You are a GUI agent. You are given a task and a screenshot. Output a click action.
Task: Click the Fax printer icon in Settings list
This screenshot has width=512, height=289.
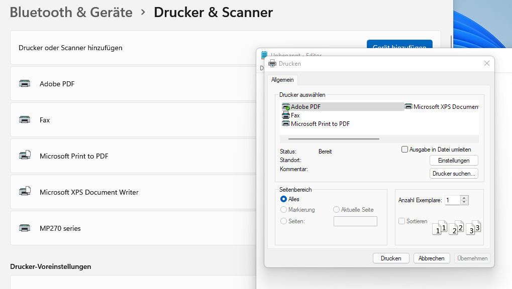coord(25,120)
